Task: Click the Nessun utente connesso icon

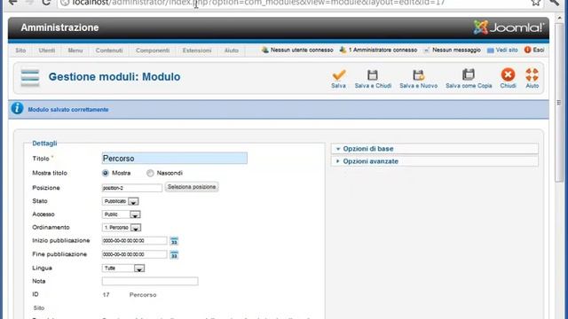Action: 264,50
